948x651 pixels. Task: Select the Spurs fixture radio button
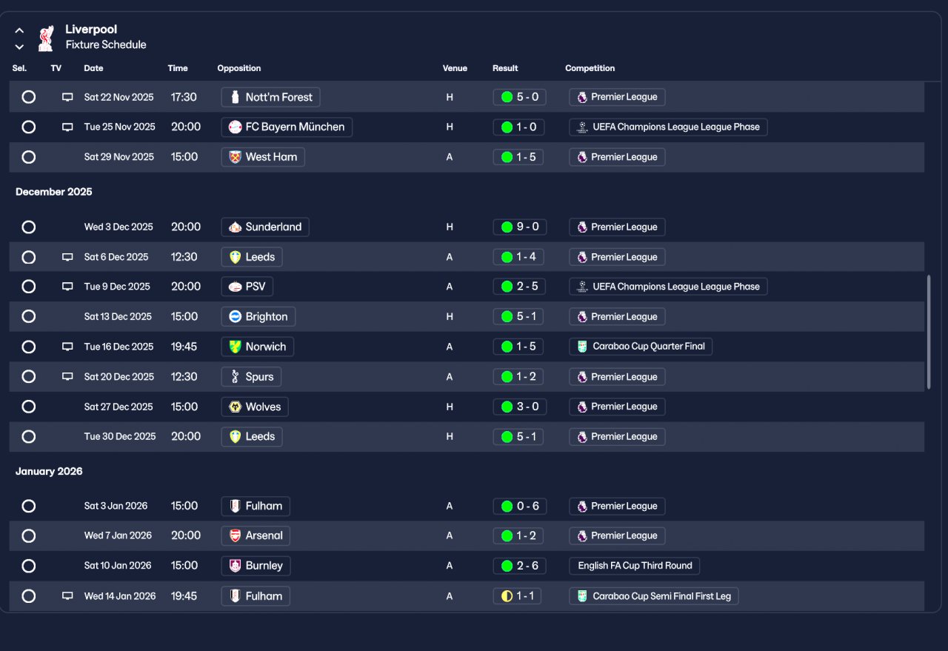tap(29, 376)
